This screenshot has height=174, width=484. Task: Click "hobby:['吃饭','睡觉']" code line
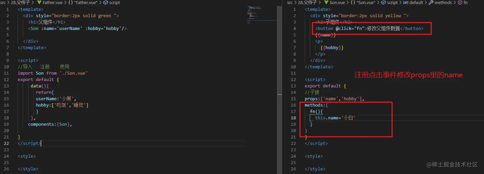coord(62,105)
